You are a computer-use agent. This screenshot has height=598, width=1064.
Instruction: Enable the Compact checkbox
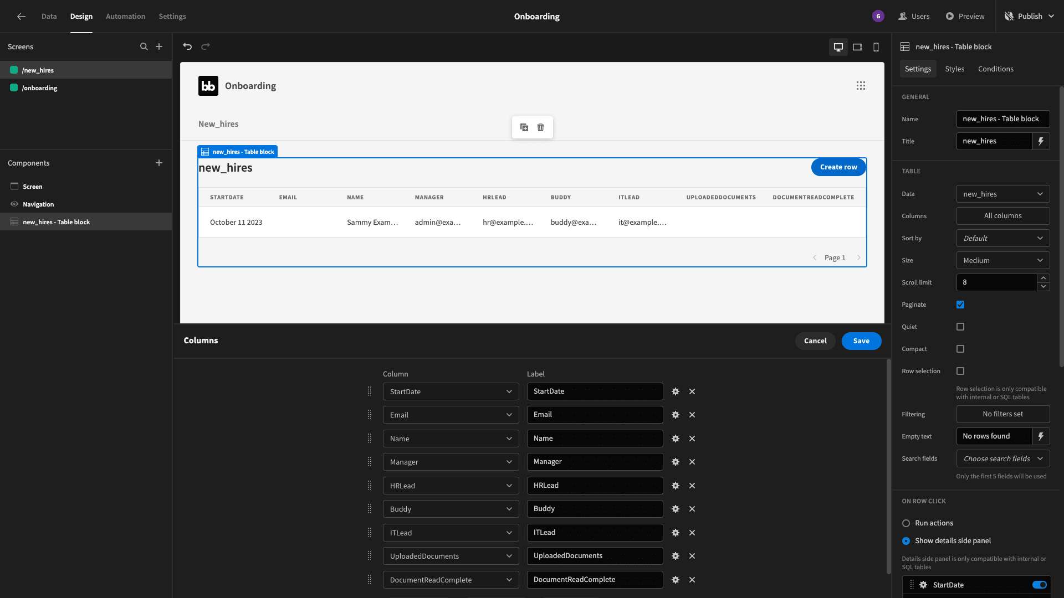(960, 349)
